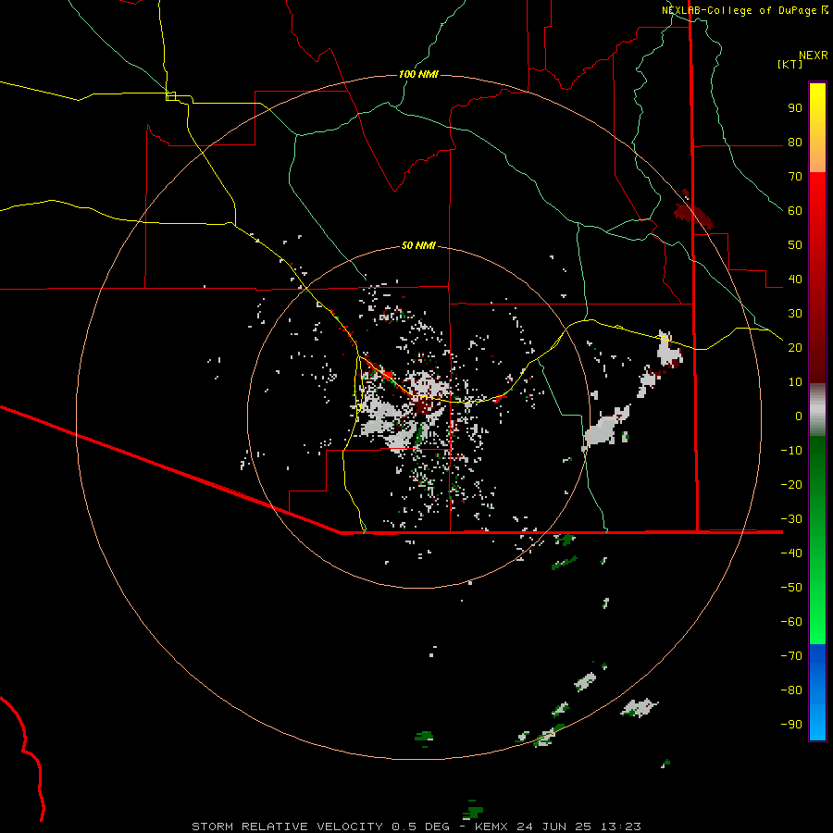
Task: Click the -50 value on velocity scale
Action: (x=791, y=587)
